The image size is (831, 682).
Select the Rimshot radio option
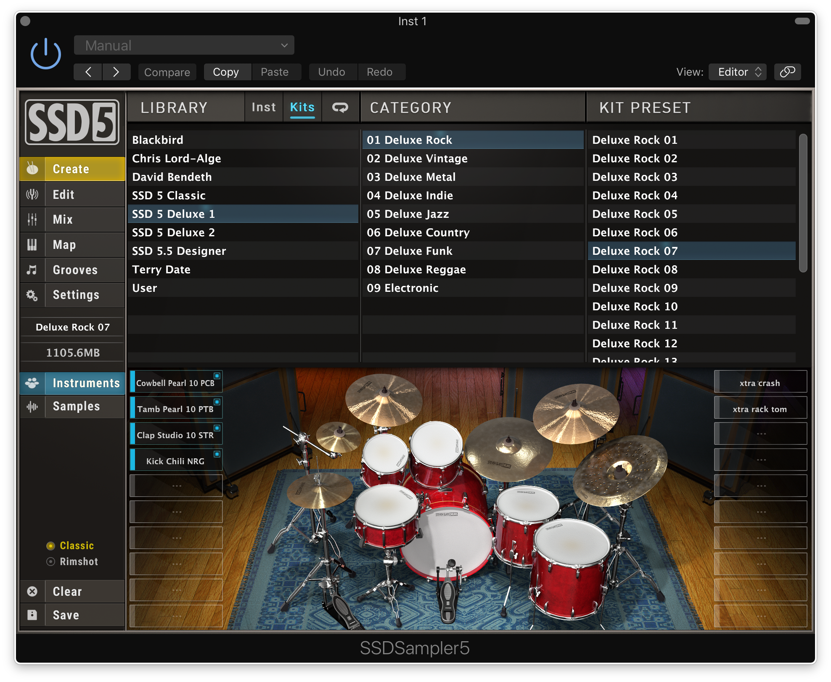tap(50, 562)
